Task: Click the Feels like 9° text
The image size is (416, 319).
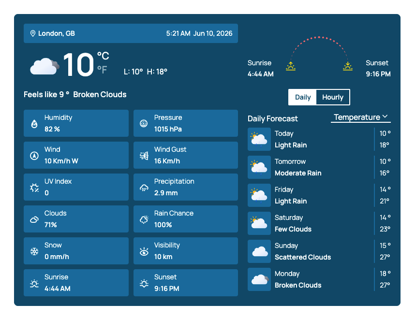Action: [x=46, y=95]
